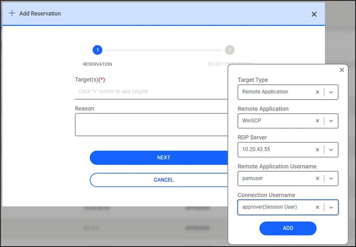Clear the Target Type selection
Viewport: 356px width, 247px height.
pos(317,92)
